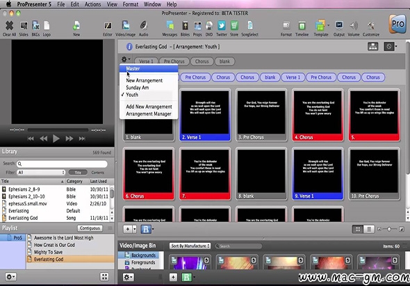Click the Clear All icon
The image size is (410, 286).
[9, 29]
